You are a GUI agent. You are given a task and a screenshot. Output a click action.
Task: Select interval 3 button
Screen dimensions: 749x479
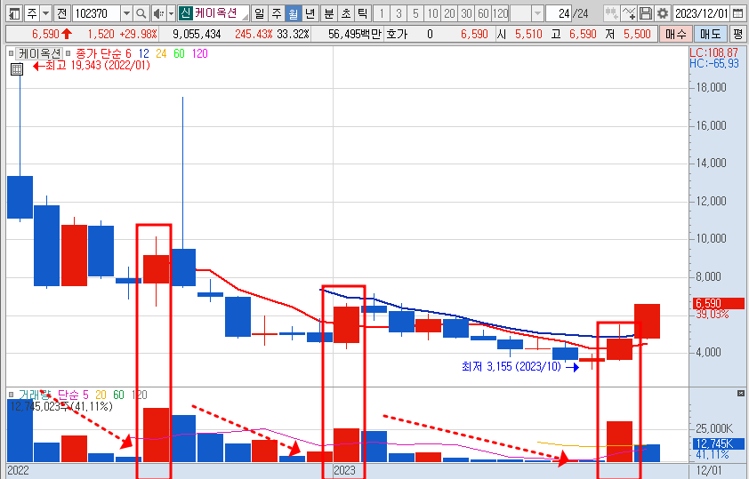(399, 13)
